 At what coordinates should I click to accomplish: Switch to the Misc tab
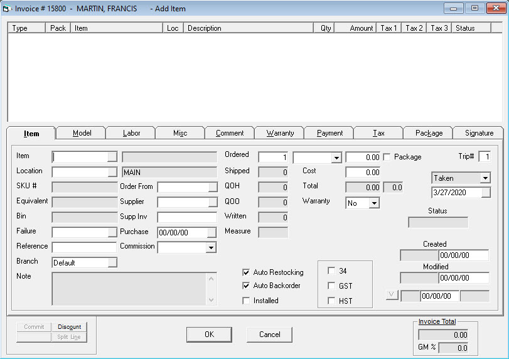tap(180, 133)
